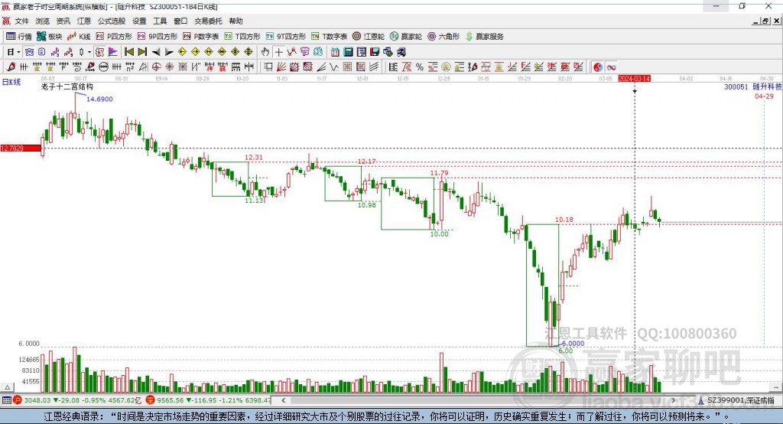This screenshot has width=783, height=424.
Task: Open the 公式选股 menu
Action: pyautogui.click(x=112, y=21)
